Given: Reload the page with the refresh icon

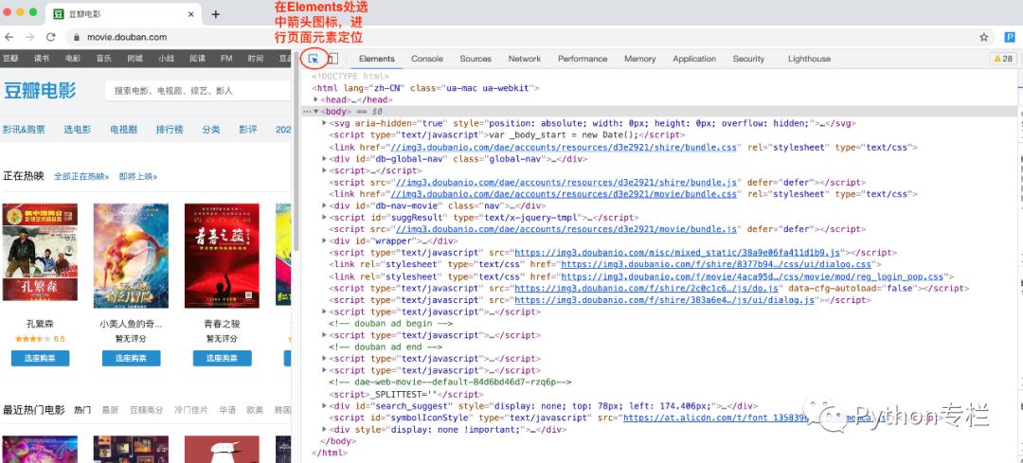Looking at the screenshot, I should tap(50, 37).
